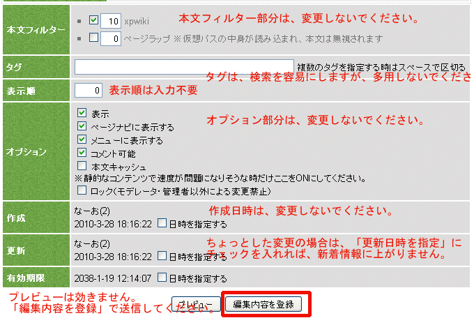Disable the コメント可能 checkbox
Viewport: 474px width, 318px height.
coord(82,153)
